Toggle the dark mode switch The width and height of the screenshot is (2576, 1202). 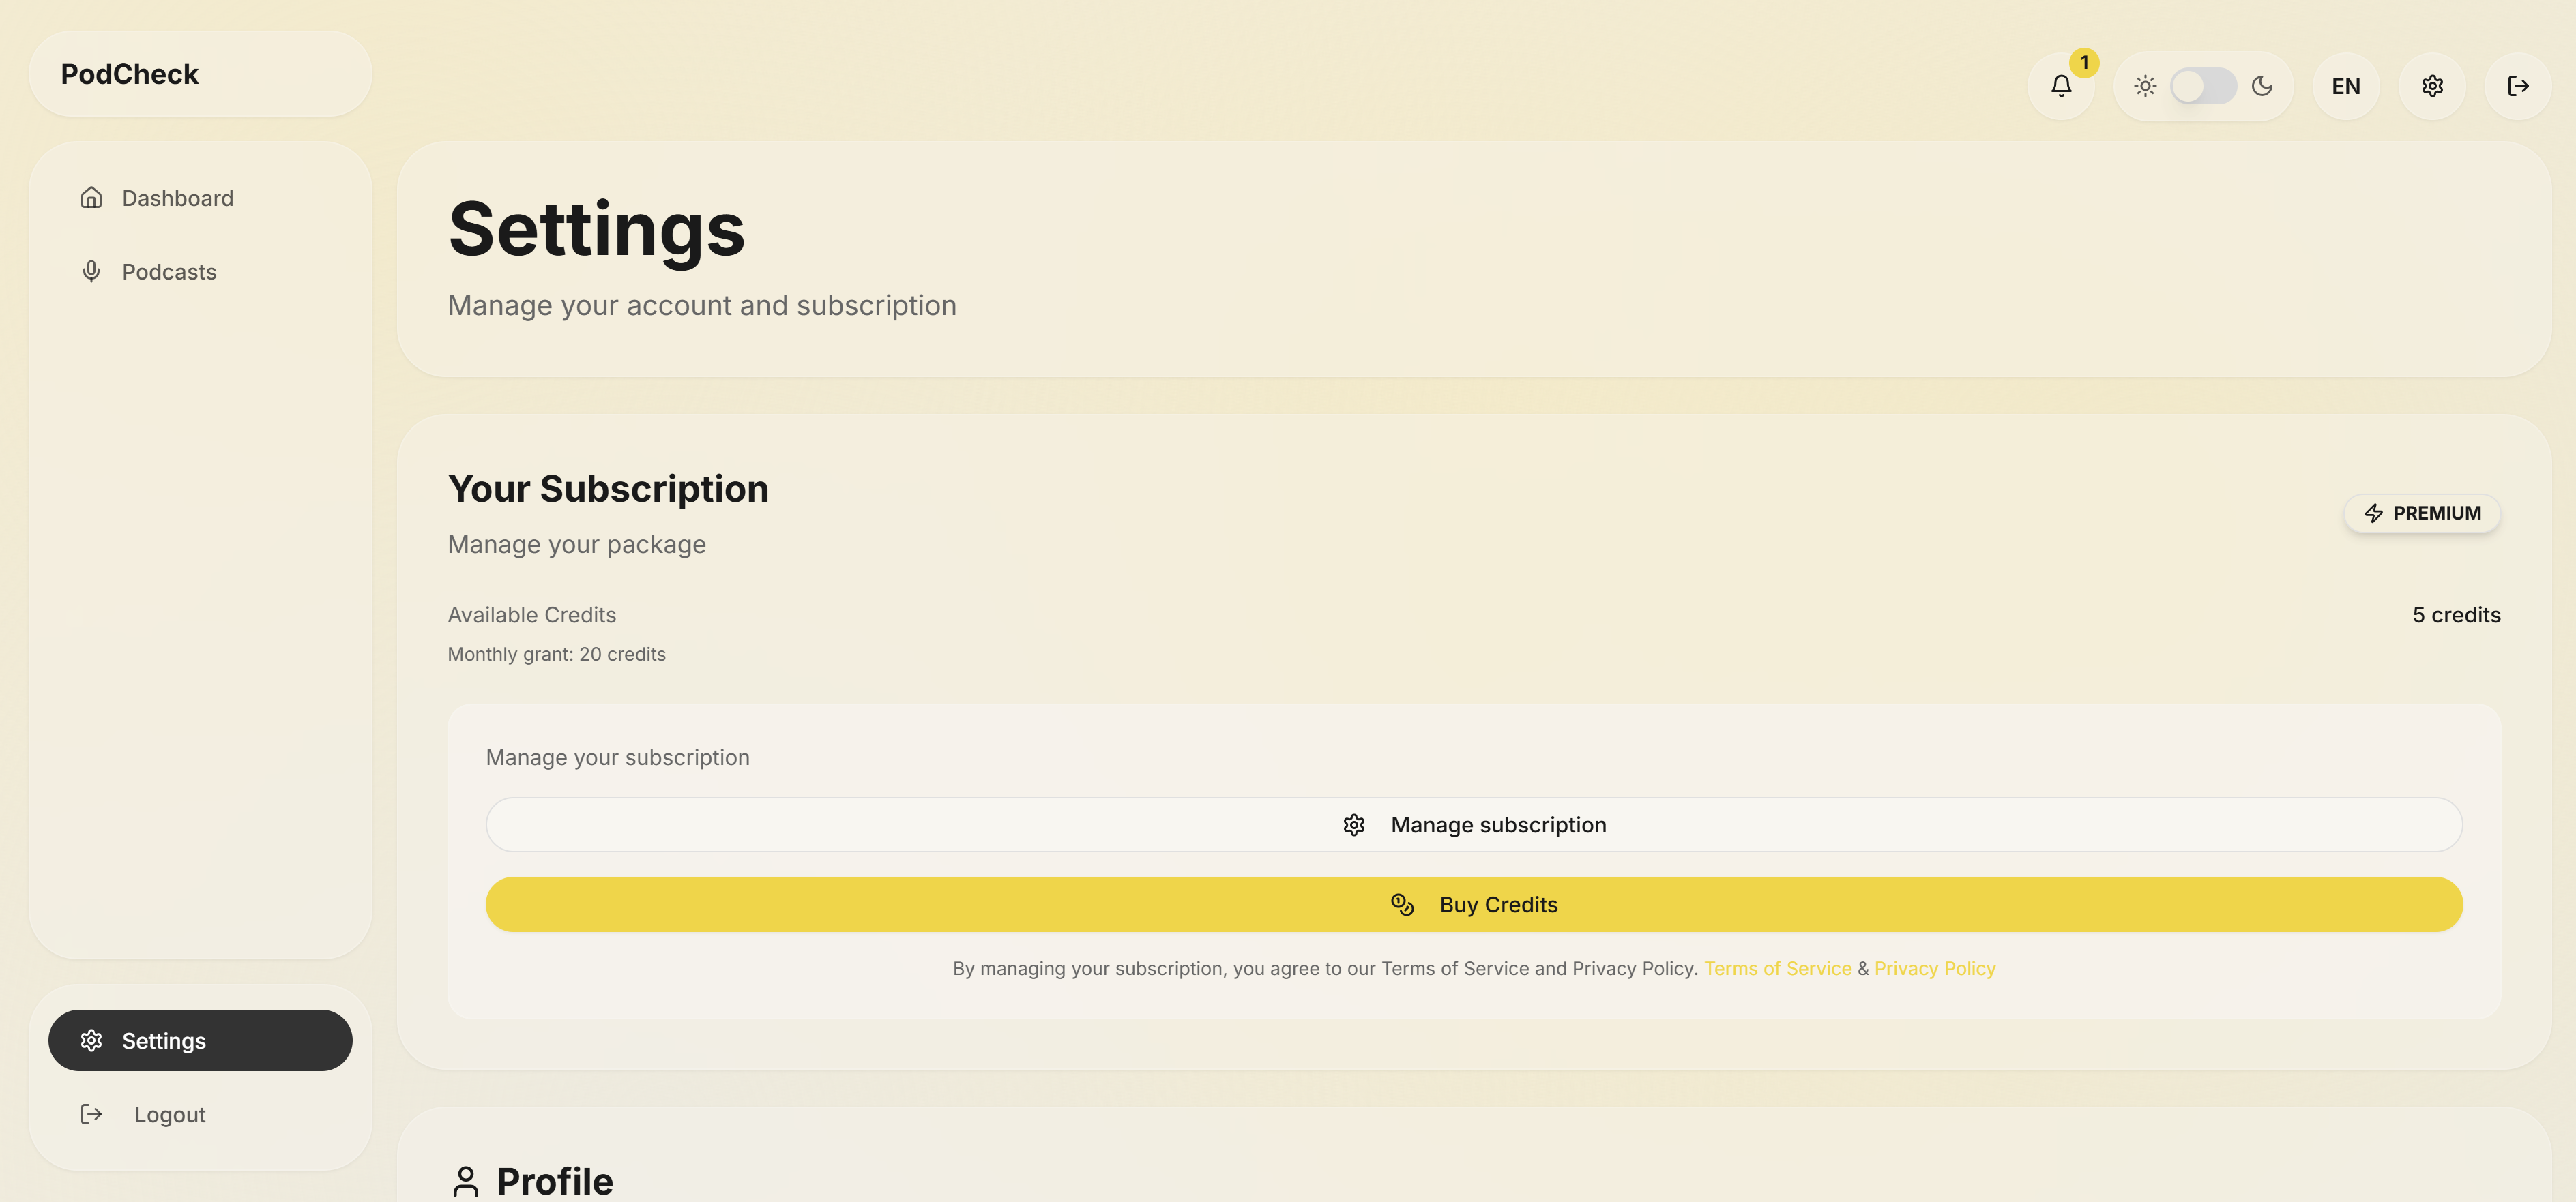coord(2203,86)
